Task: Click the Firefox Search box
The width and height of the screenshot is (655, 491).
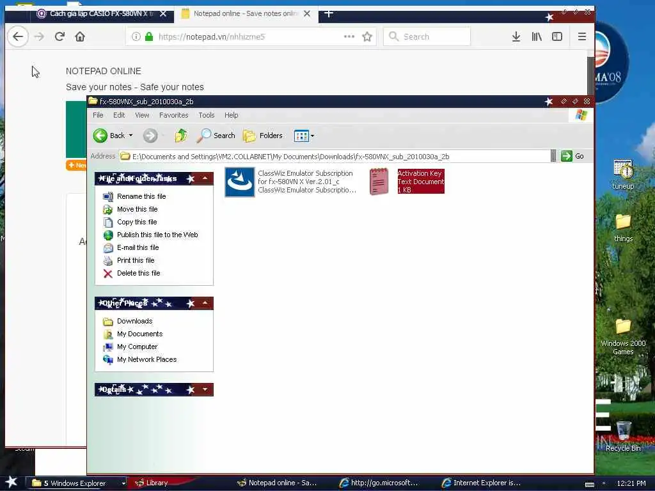Action: tap(427, 36)
